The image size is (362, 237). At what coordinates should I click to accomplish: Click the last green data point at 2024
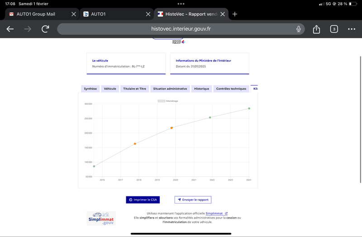click(x=249, y=108)
